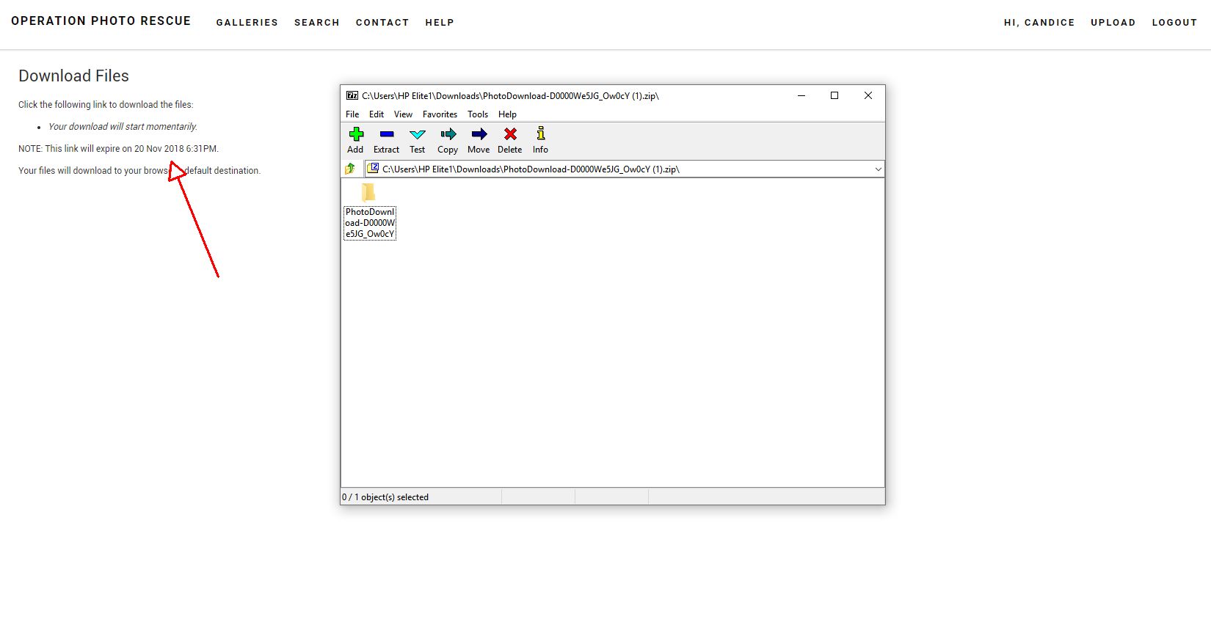1211x641 pixels.
Task: Open the Search page link
Action: click(x=317, y=23)
